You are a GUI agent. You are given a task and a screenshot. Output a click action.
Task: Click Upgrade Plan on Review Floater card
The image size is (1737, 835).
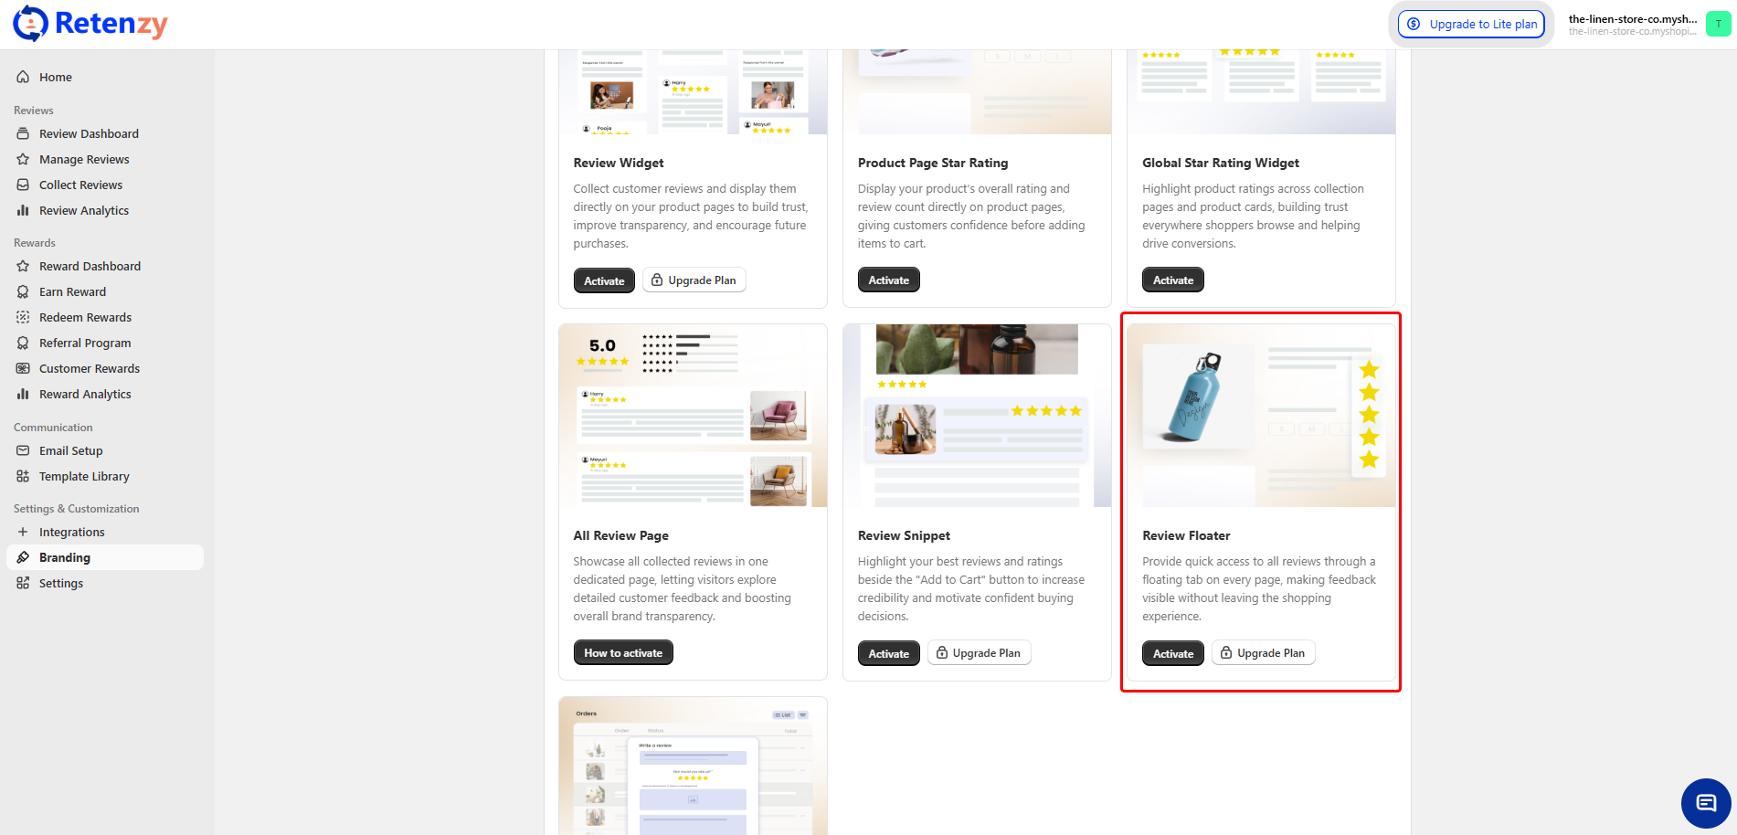[x=1264, y=653]
